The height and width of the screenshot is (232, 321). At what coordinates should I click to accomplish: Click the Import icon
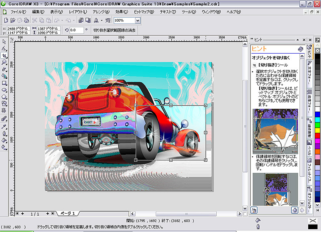(81, 20)
